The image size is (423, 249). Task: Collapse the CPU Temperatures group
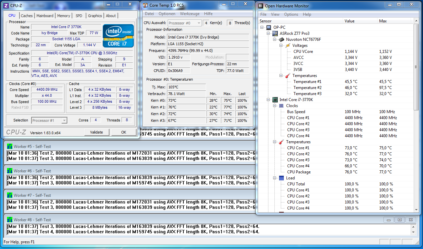275,142
